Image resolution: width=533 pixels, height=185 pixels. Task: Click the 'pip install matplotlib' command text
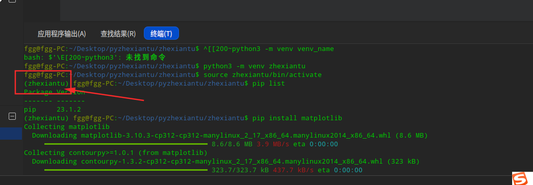297,118
